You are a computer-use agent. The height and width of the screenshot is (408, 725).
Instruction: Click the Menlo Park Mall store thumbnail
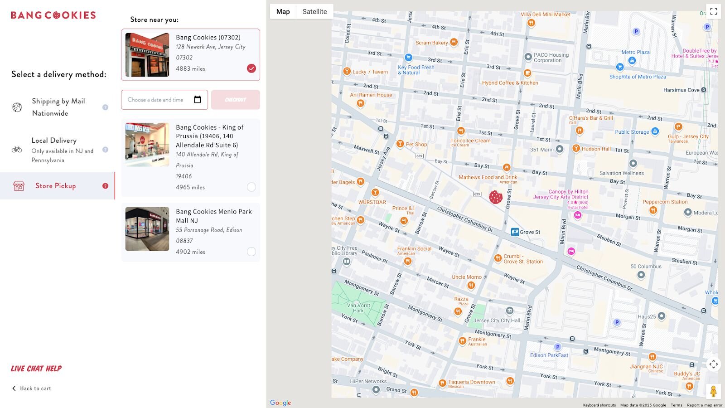147,229
